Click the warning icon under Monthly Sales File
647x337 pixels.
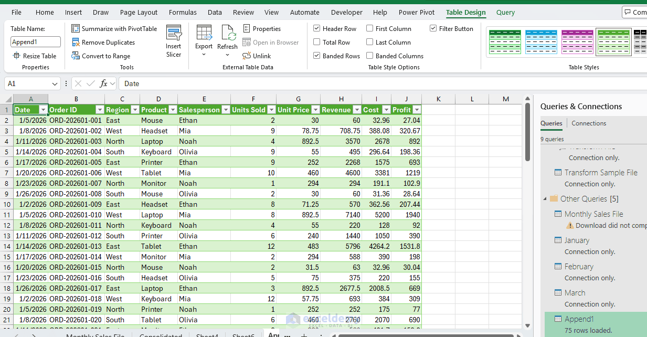pos(570,226)
